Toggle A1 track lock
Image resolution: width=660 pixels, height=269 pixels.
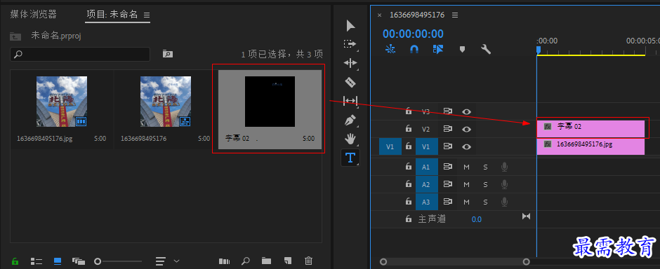tap(409, 167)
